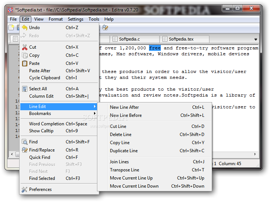Switch to the Softpedia.c tab
The height and width of the screenshot is (202, 270).
tap(134, 39)
